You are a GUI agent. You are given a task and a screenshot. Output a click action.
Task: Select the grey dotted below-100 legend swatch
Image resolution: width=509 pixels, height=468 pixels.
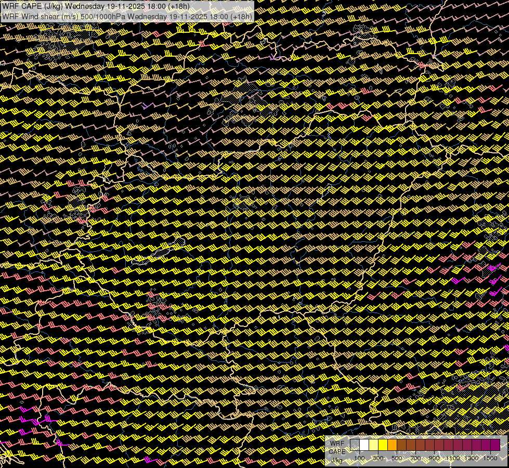355,445
